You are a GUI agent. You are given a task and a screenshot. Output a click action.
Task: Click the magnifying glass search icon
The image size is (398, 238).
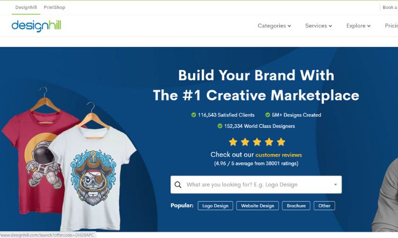coord(178,185)
